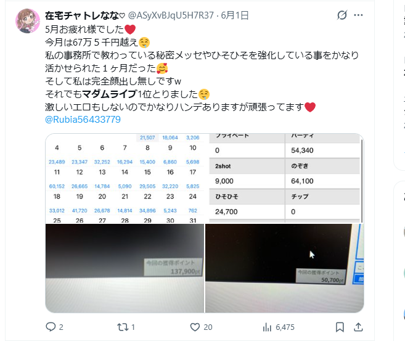View analytics bar chart icon
405x341 pixels.
(267, 327)
